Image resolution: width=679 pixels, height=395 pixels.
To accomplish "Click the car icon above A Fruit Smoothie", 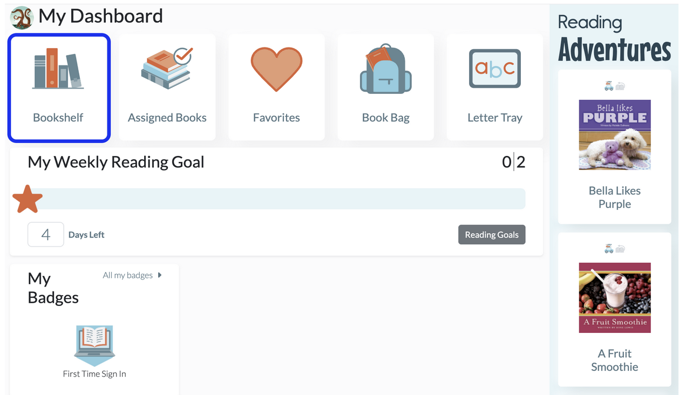I will [x=609, y=249].
